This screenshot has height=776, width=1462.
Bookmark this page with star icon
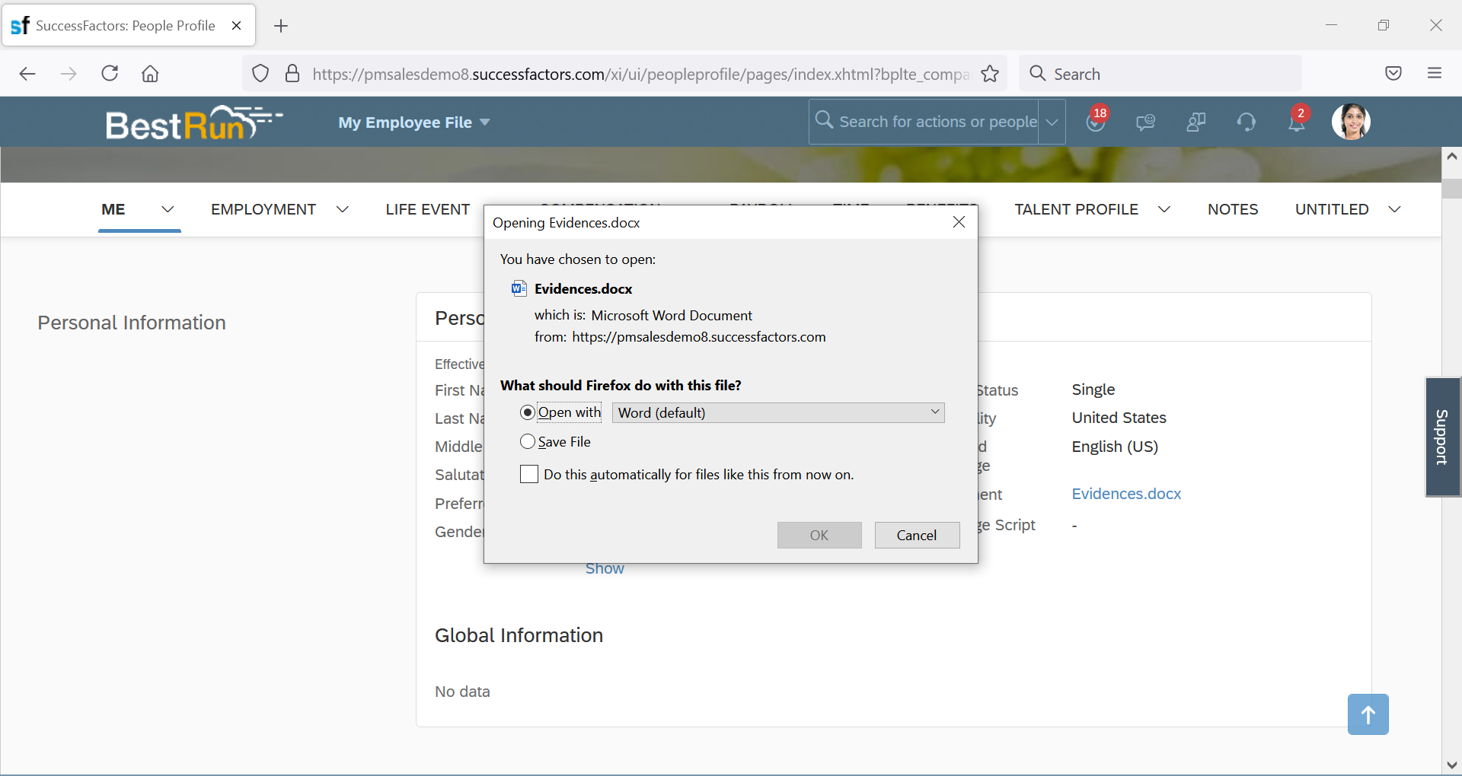tap(990, 74)
